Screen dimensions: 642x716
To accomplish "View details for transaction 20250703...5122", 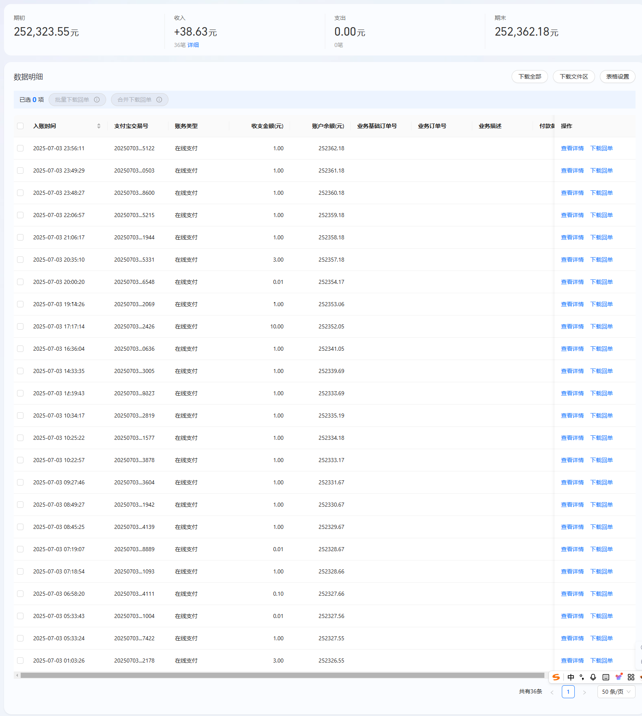I will (572, 148).
